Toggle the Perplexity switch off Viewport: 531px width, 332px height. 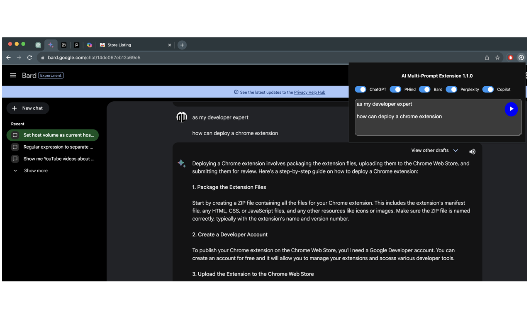click(x=451, y=89)
